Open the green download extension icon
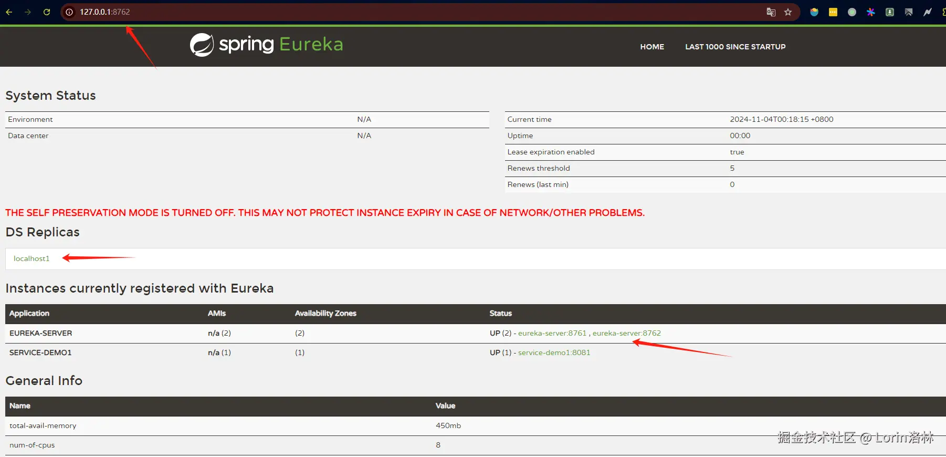946x457 pixels. point(890,12)
